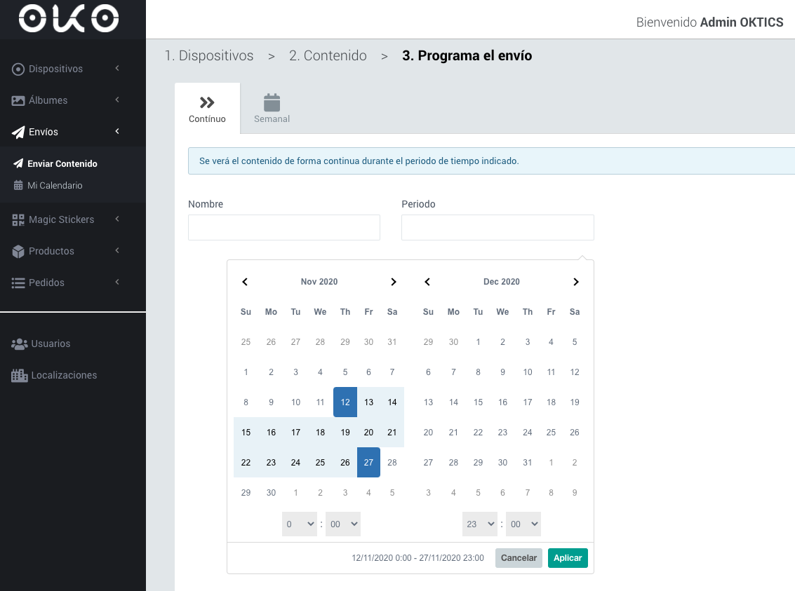
Task: Click the Productos box icon
Action: (18, 251)
